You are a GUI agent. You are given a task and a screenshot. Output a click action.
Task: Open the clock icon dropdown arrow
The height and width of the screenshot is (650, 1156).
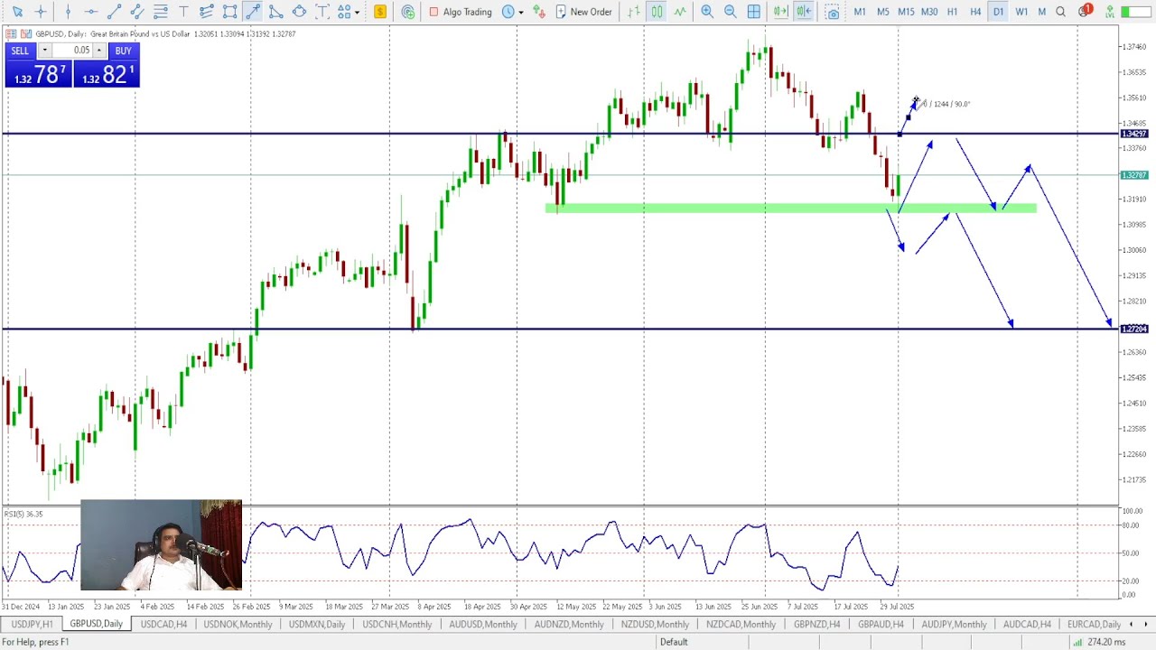click(x=521, y=12)
